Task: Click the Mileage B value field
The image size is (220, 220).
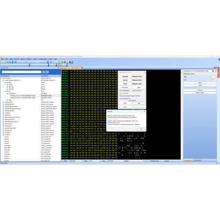Action: tap(125, 80)
